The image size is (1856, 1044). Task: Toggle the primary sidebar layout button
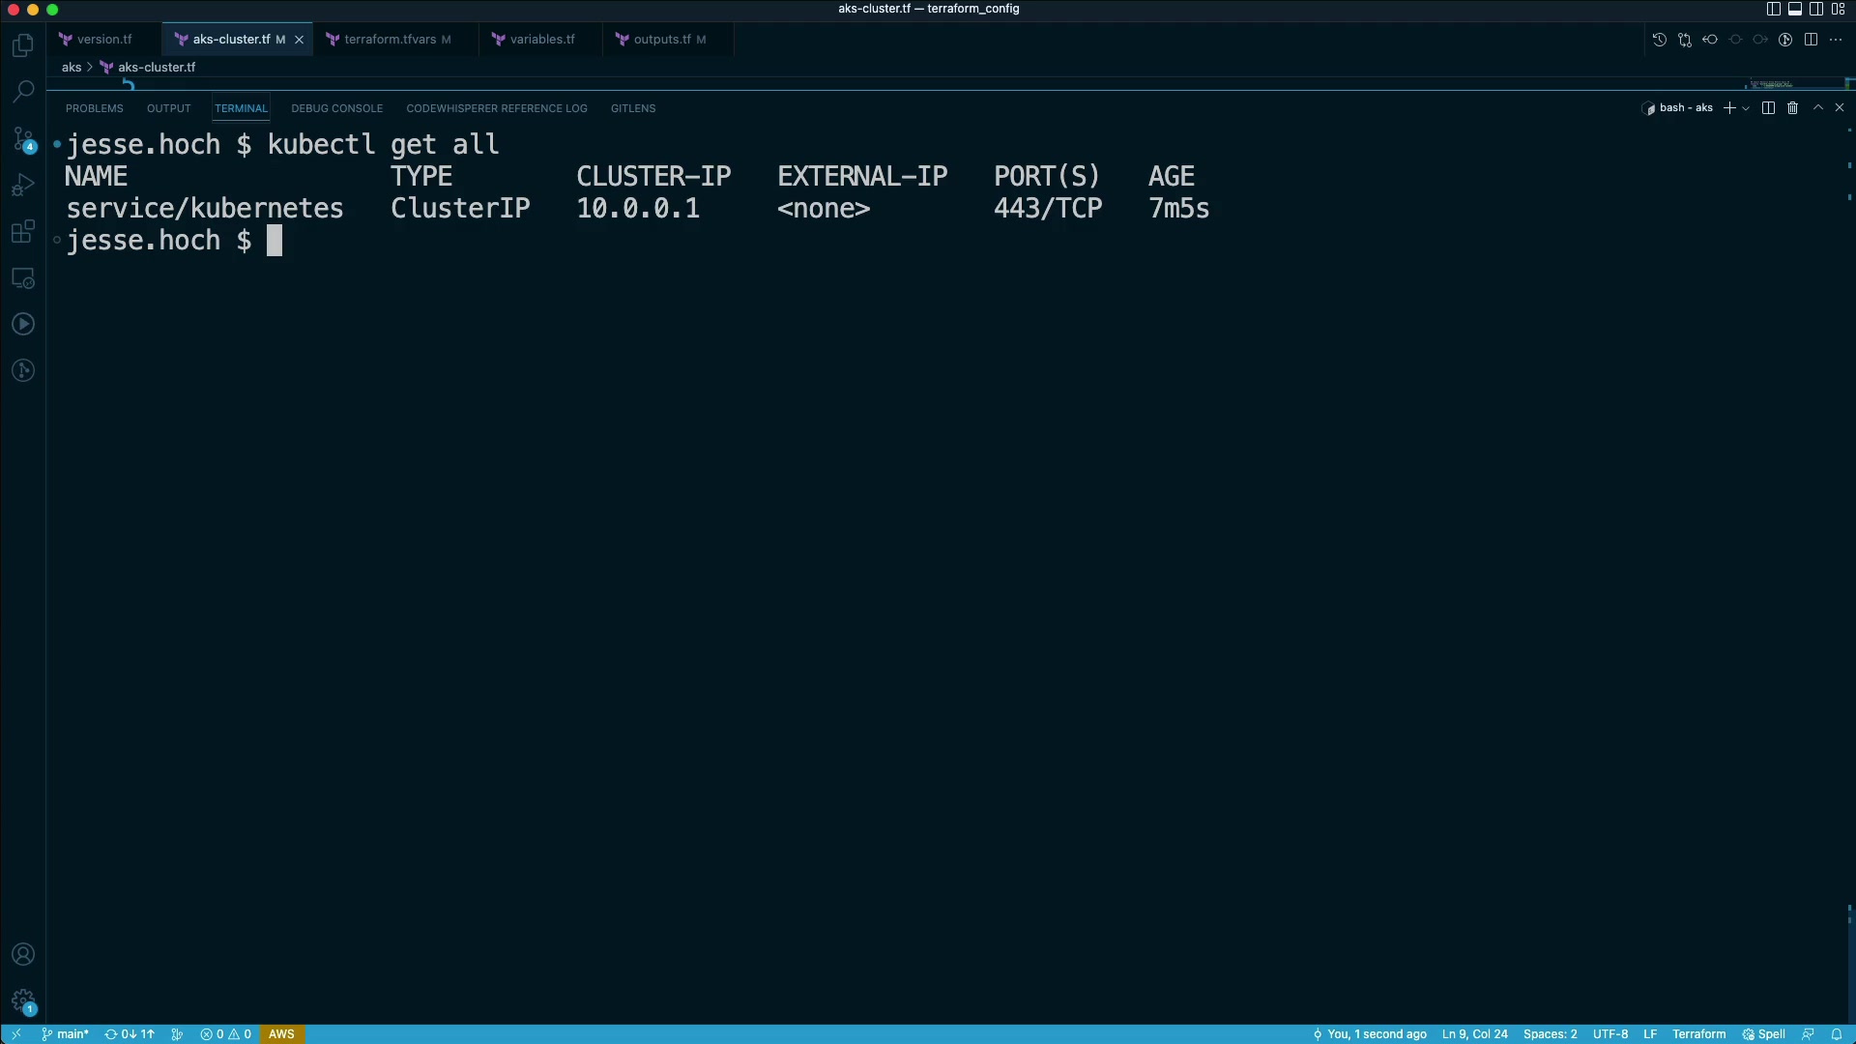[x=1773, y=9]
